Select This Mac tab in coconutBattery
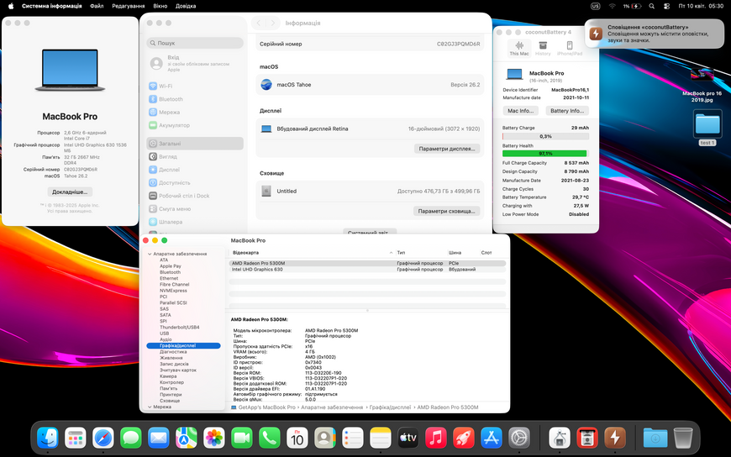Screen dimensions: 731x457 519,49
